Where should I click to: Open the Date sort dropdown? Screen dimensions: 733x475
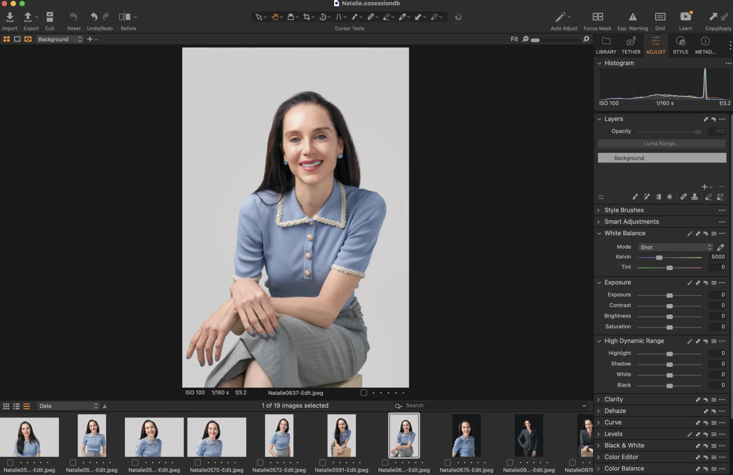coord(68,406)
